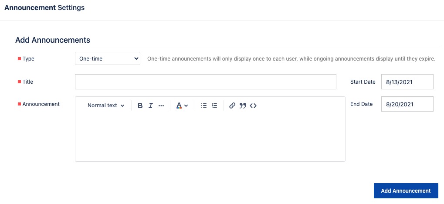Click the Announcement field label
The image size is (444, 204).
(x=41, y=104)
